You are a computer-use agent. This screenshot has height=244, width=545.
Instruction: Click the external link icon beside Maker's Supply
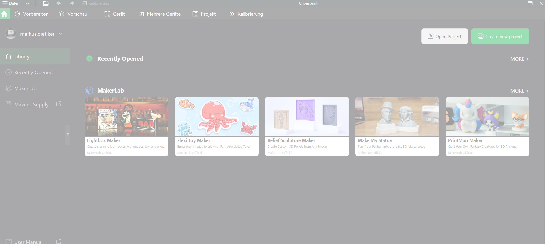(x=59, y=104)
